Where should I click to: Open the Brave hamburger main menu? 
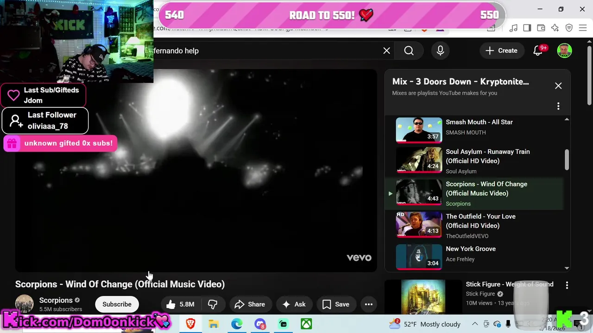pos(583,28)
